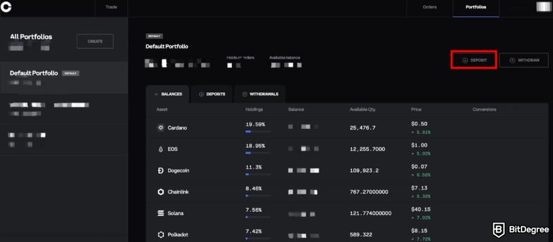Click the Asset column header
The height and width of the screenshot is (242, 553).
[x=162, y=109]
